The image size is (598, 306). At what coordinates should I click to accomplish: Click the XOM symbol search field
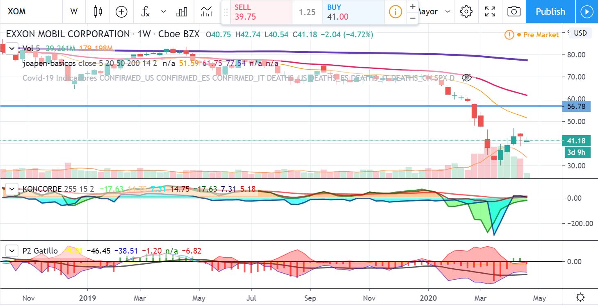[x=29, y=12]
